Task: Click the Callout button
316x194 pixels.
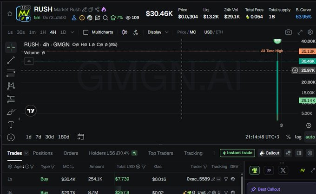Action: pyautogui.click(x=270, y=153)
